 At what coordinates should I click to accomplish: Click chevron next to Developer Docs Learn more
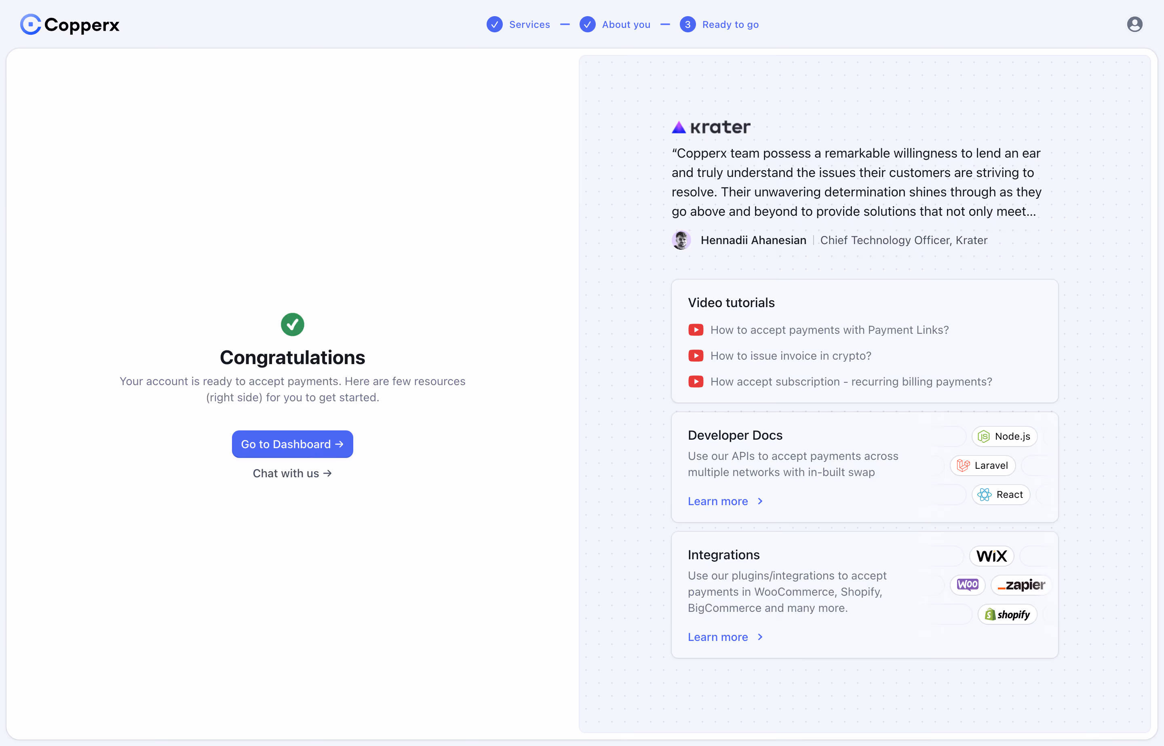click(x=760, y=502)
